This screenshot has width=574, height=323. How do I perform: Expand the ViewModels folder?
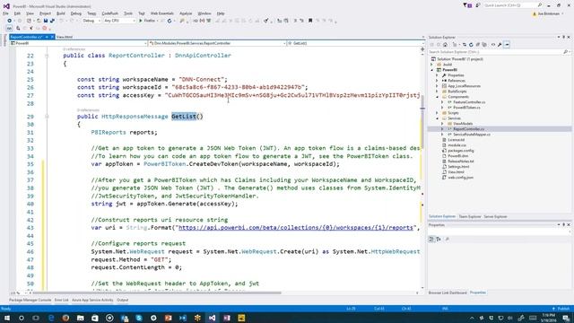tap(442, 124)
